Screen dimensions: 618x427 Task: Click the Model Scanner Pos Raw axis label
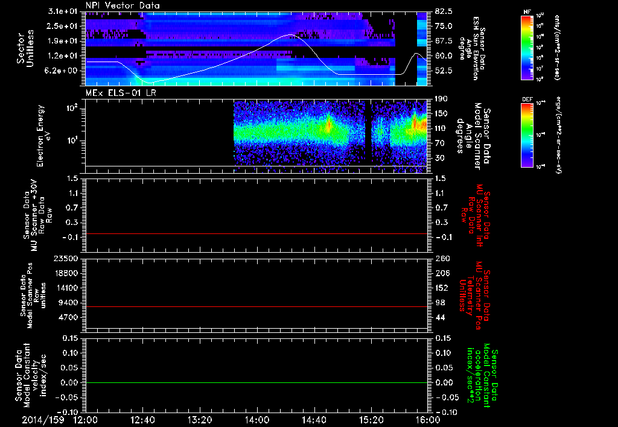tap(33, 296)
